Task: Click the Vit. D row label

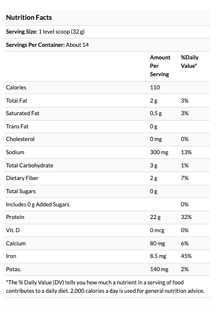Action: (x=13, y=230)
